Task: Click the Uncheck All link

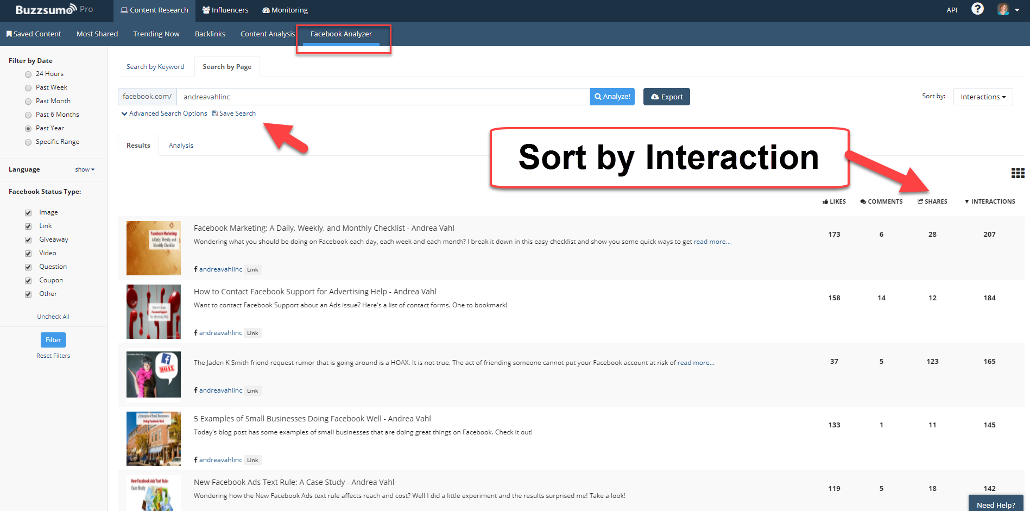Action: pyautogui.click(x=53, y=317)
